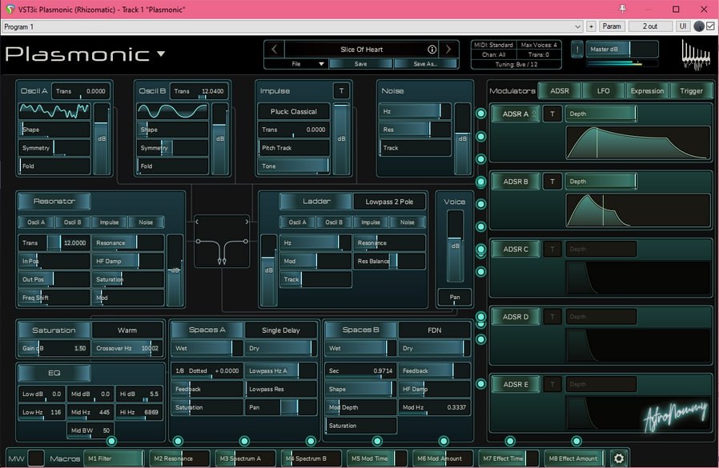Open the macro settings gear
Viewport: 719px width, 468px height.
(619, 458)
